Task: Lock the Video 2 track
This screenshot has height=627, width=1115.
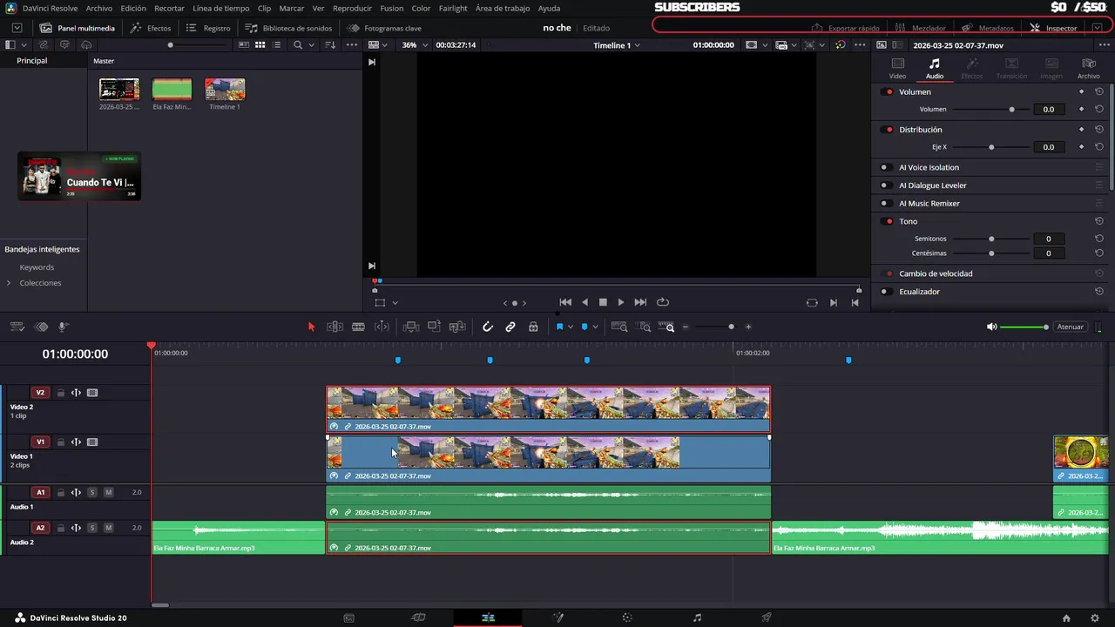Action: (61, 393)
